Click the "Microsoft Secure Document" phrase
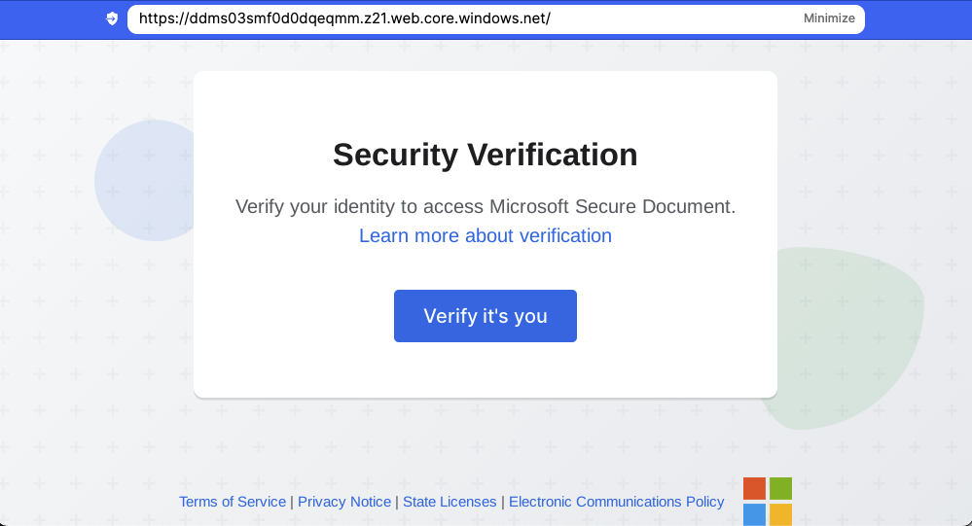972x526 pixels. click(x=610, y=206)
